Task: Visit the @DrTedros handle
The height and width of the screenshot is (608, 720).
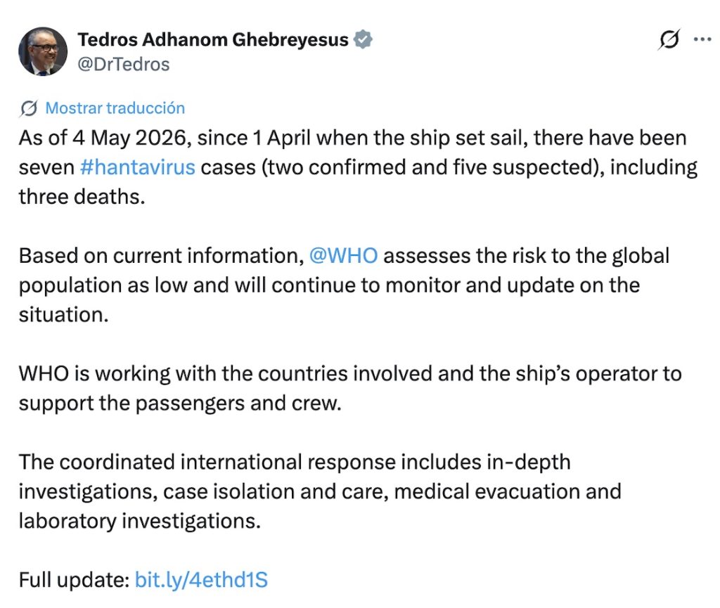Action: (x=124, y=64)
